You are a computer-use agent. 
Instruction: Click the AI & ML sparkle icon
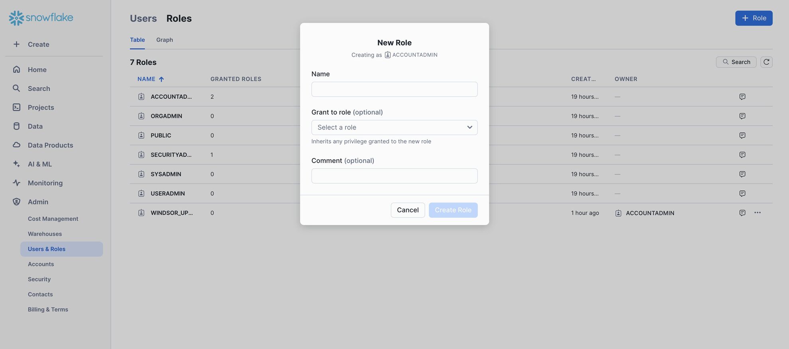click(16, 164)
